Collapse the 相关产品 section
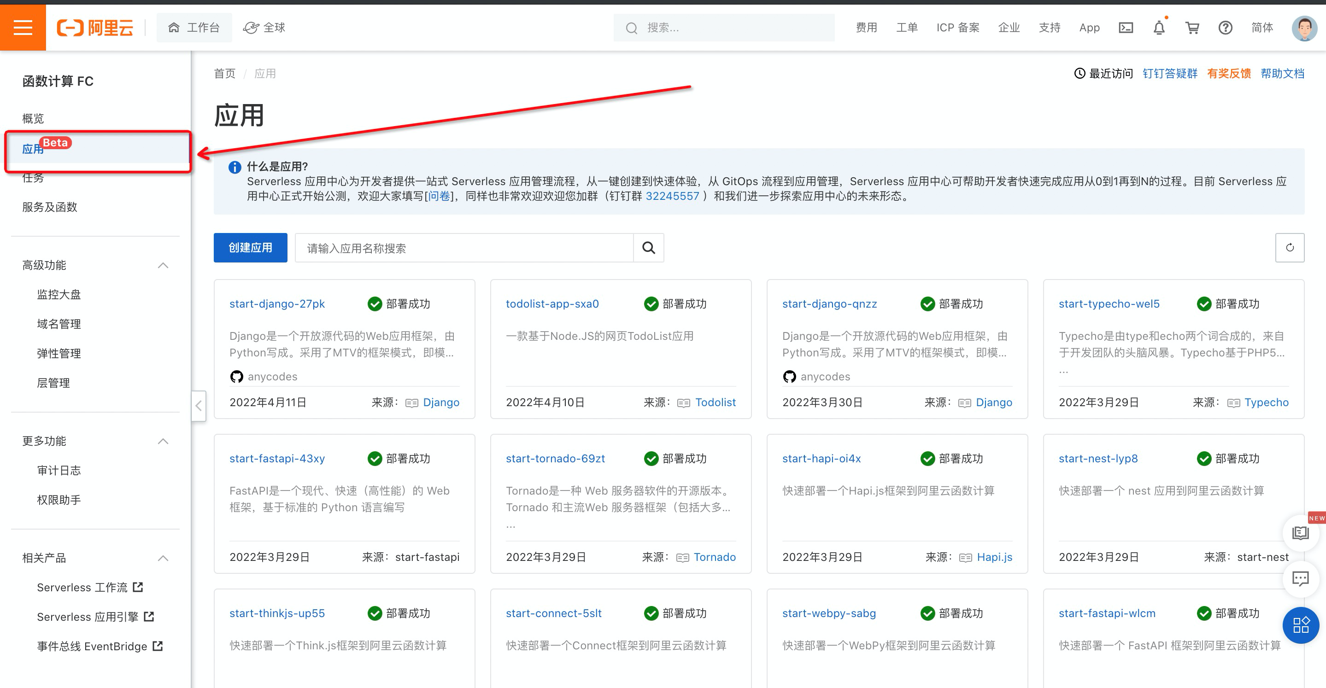 coord(163,558)
